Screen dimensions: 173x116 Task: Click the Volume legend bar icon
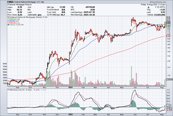[8, 25]
